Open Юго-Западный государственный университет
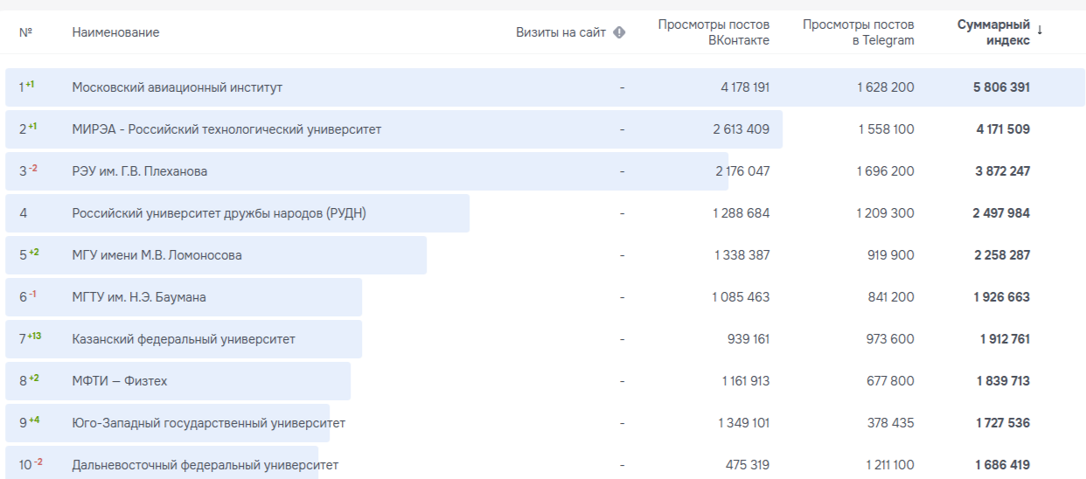1086x479 pixels. (208, 423)
